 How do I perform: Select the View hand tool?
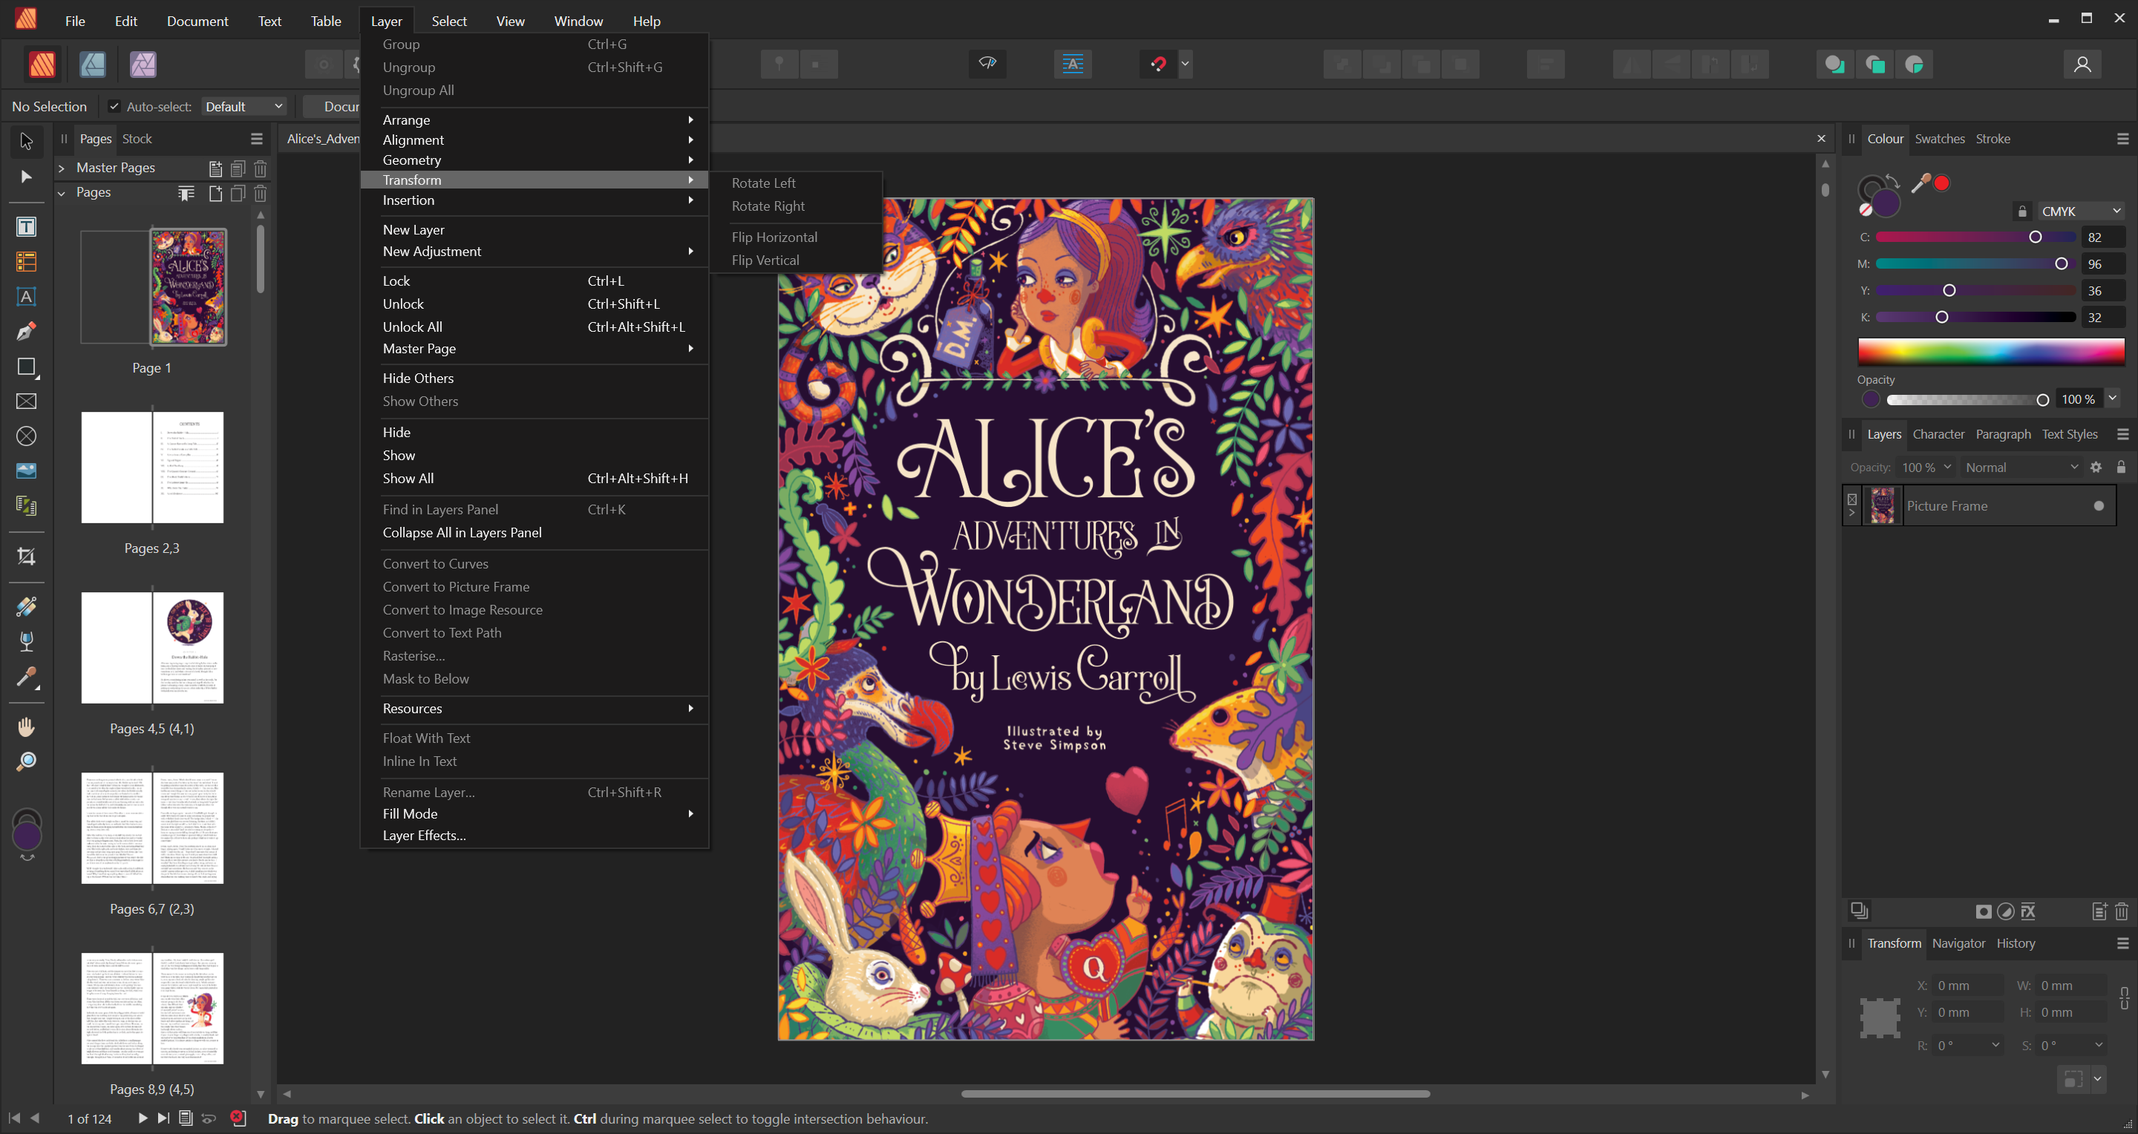tap(26, 727)
